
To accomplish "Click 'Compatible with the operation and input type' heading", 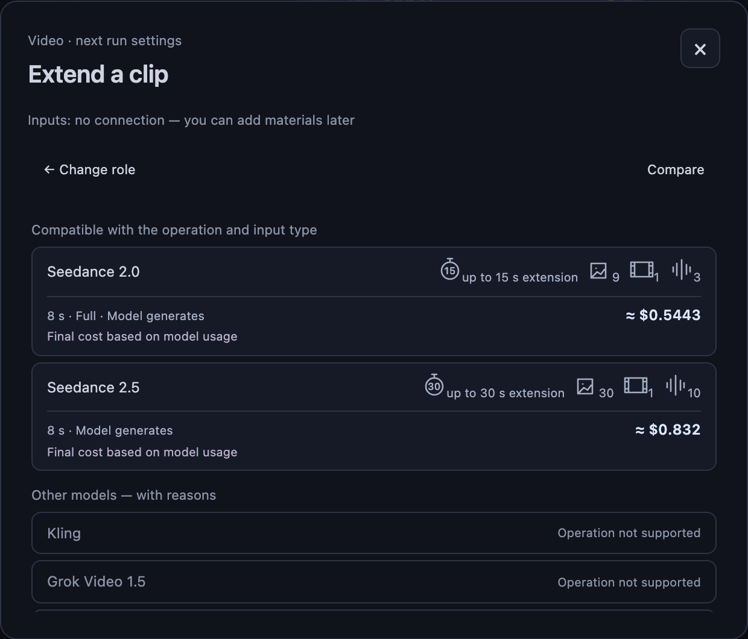I will coord(174,230).
